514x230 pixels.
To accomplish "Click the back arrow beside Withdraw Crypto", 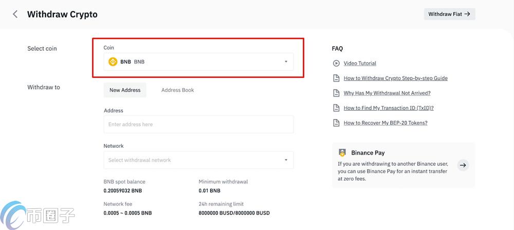I will coord(15,14).
